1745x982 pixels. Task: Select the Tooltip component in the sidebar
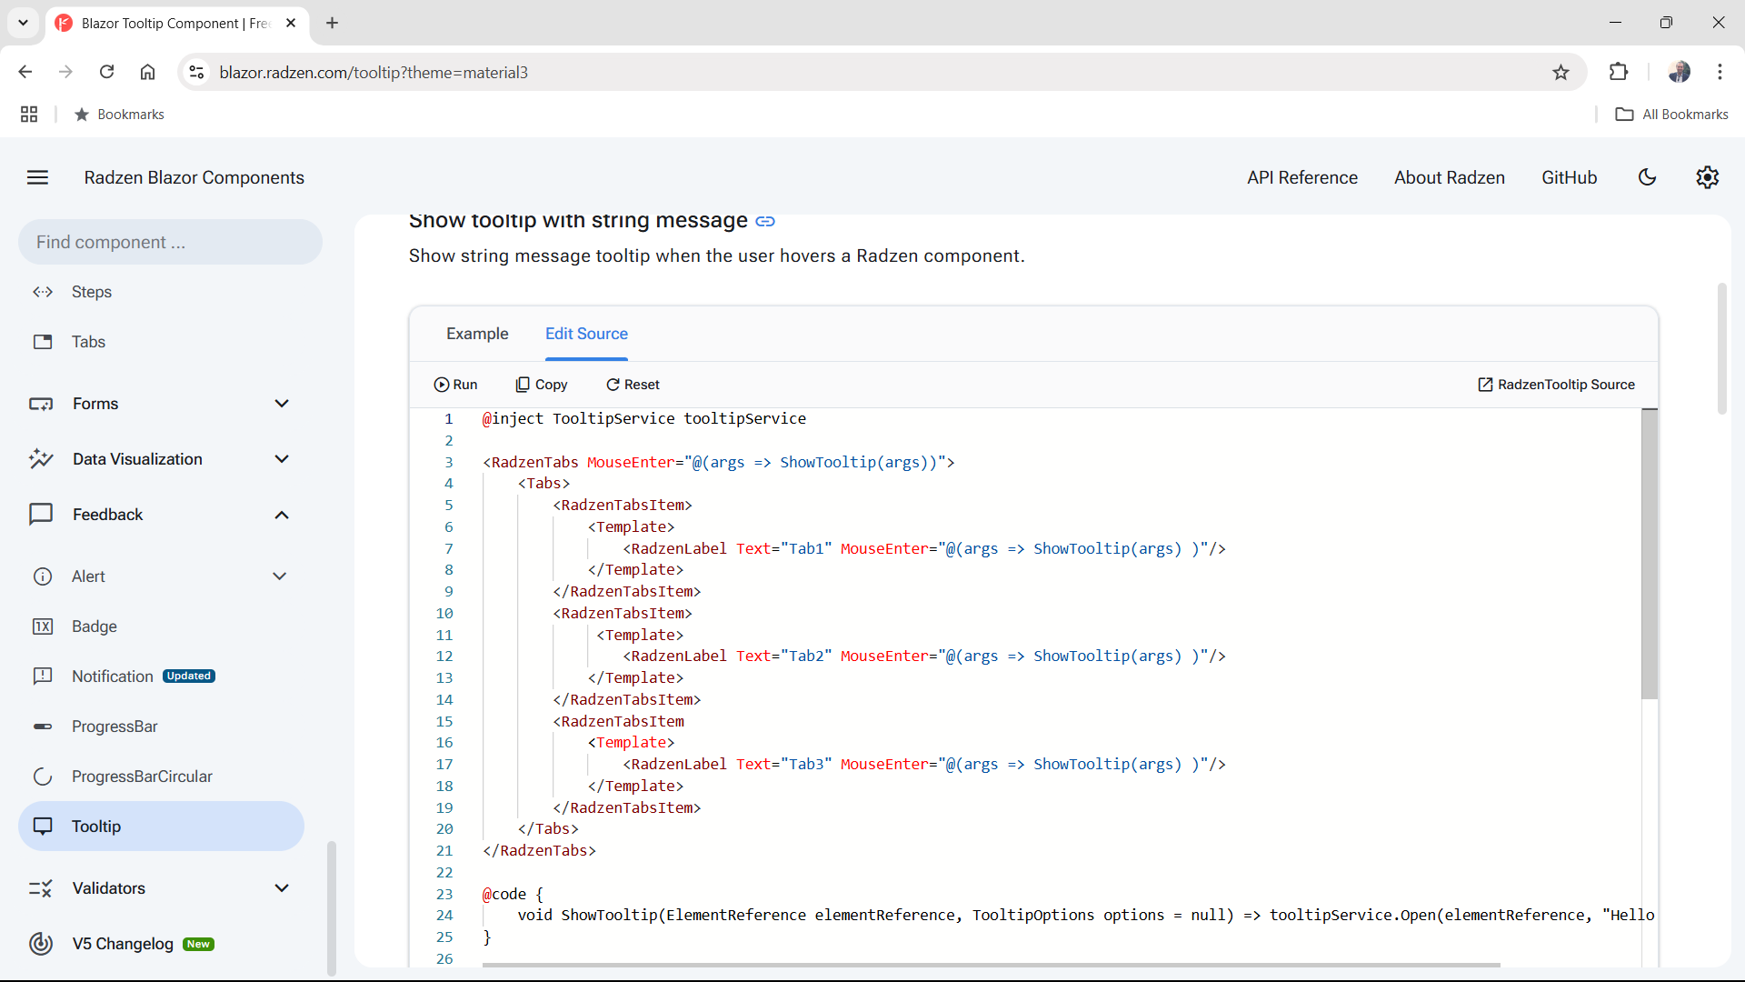[x=96, y=826]
